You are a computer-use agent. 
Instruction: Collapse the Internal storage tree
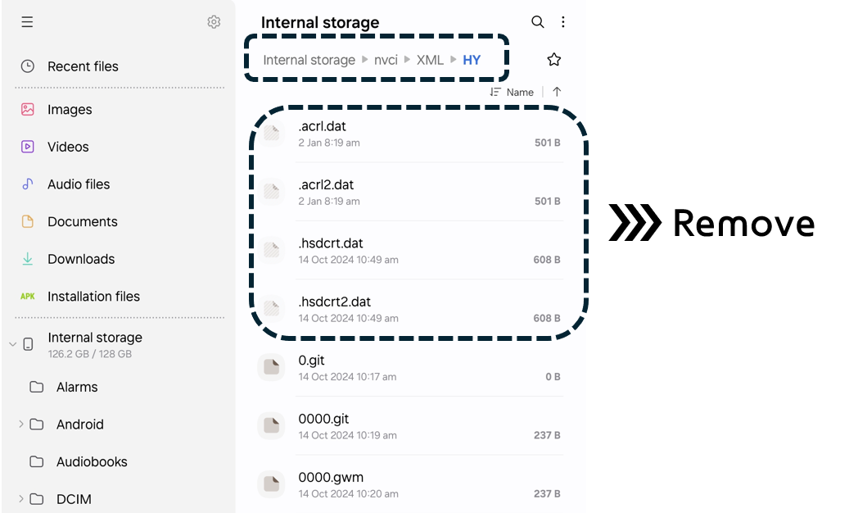pos(13,344)
